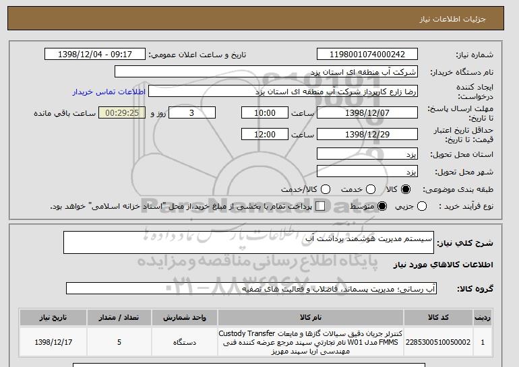Click the شماره نیاز field 1198001074000242
Screen dimensions: 519x367
tap(367, 55)
